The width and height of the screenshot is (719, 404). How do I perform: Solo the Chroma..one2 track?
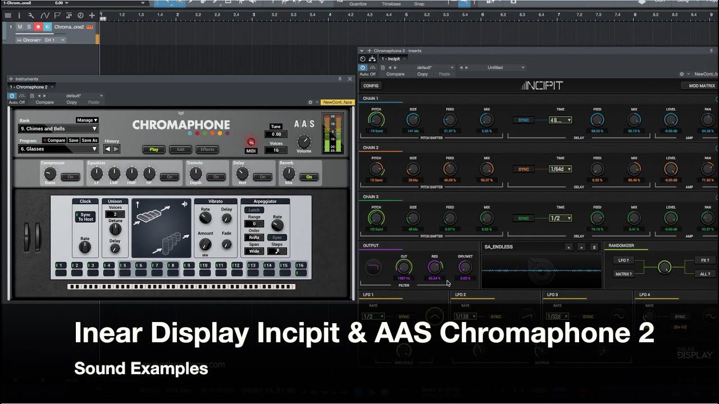[29, 27]
